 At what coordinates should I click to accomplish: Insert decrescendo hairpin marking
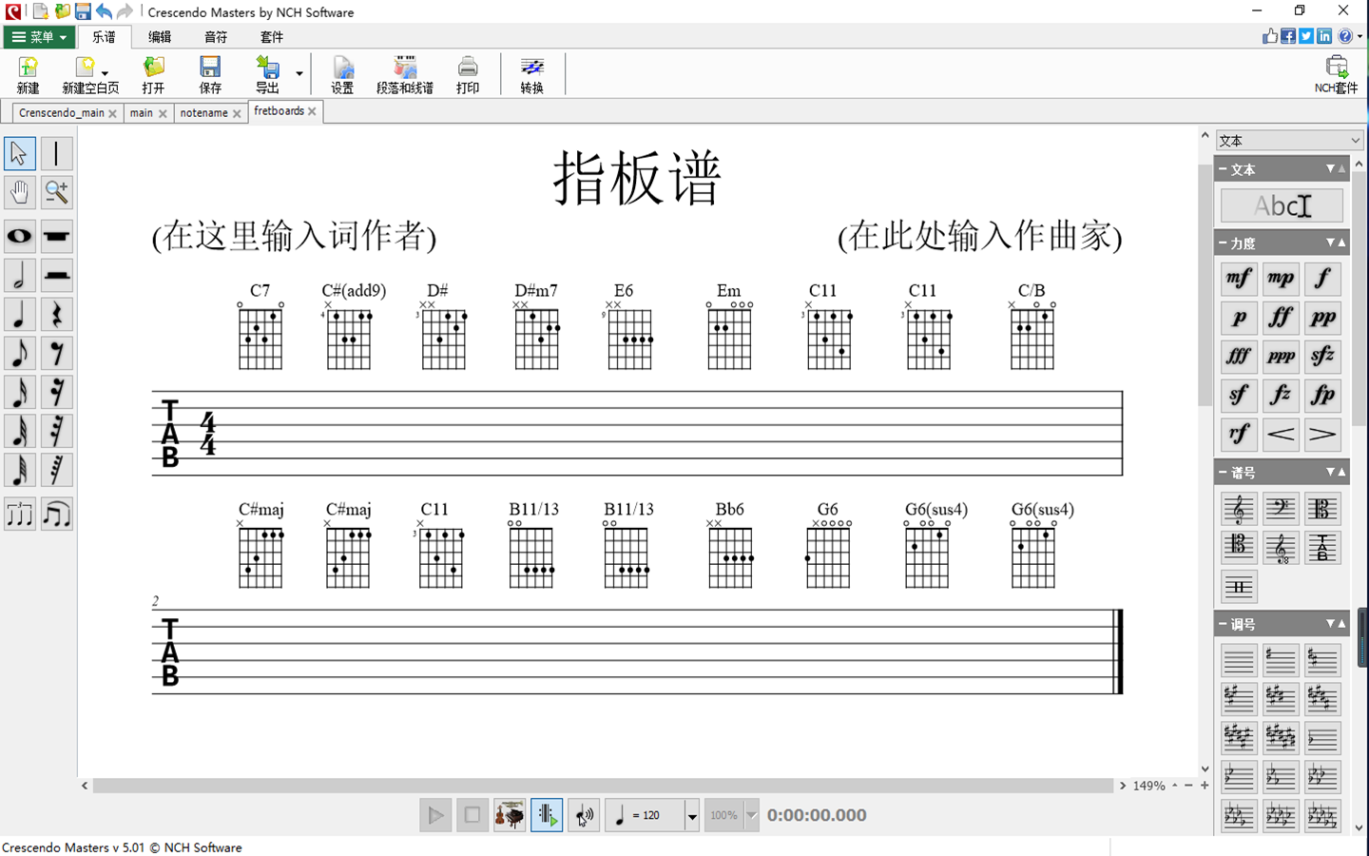point(1322,435)
